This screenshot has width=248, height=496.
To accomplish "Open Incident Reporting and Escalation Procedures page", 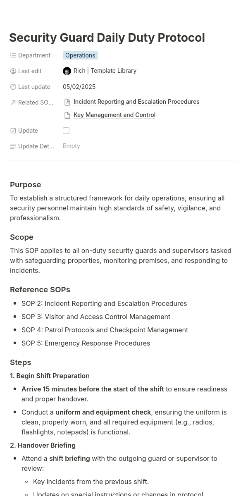I will point(136,102).
